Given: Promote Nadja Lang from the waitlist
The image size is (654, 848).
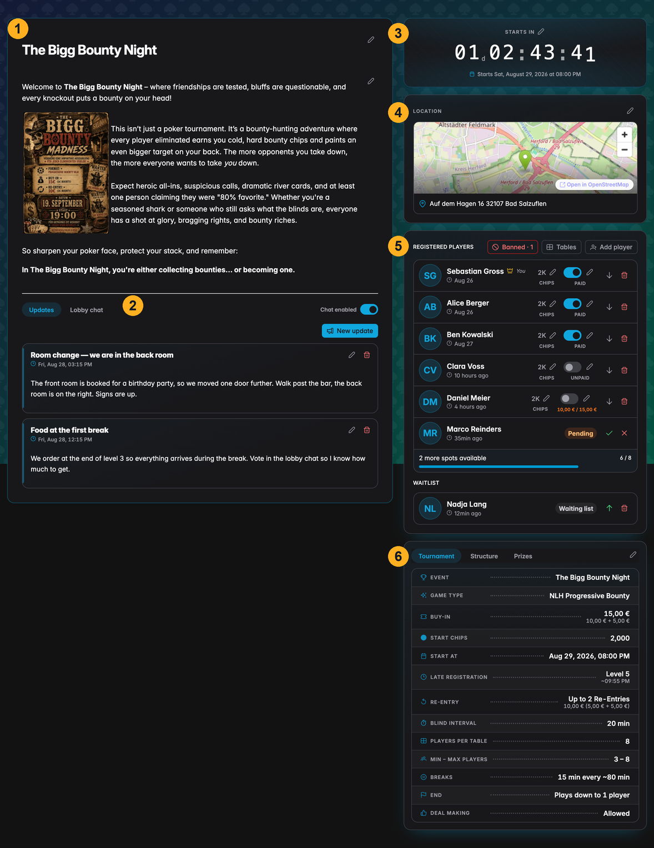Looking at the screenshot, I should pos(609,508).
